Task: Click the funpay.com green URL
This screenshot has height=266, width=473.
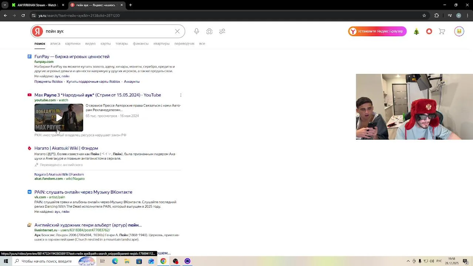Action: click(44, 62)
